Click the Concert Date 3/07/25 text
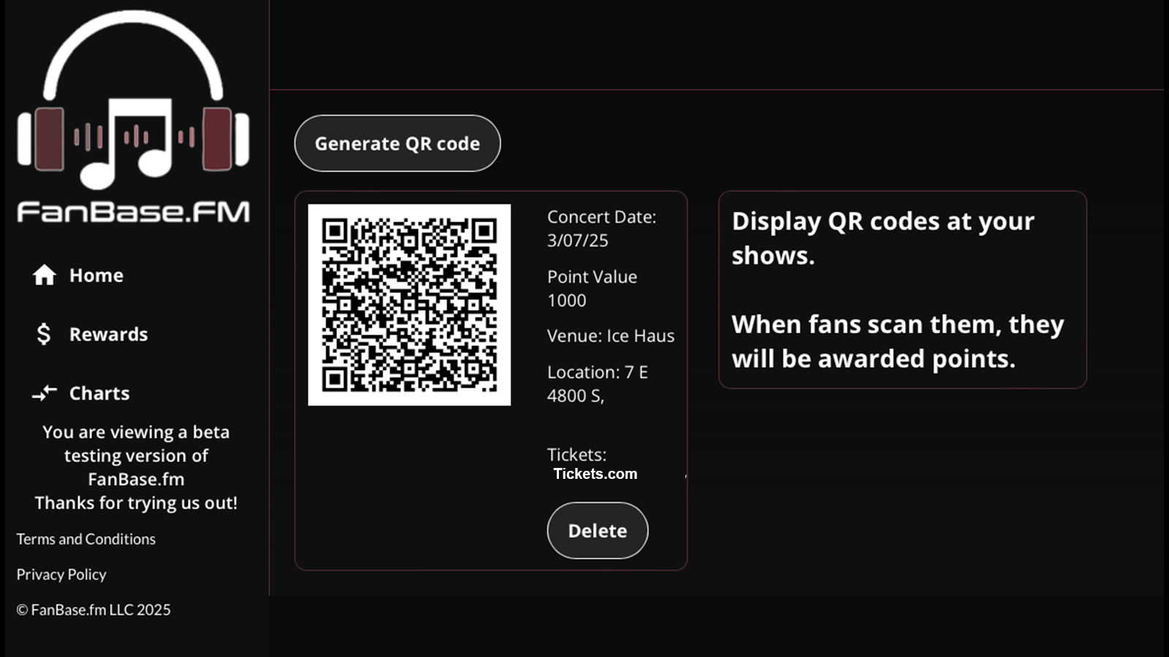Image resolution: width=1169 pixels, height=657 pixels. [602, 228]
